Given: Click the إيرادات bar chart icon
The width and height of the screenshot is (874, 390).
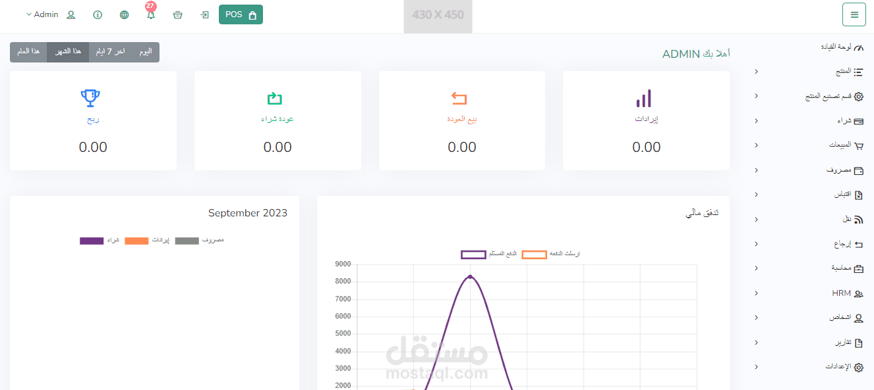Looking at the screenshot, I should click(x=644, y=99).
